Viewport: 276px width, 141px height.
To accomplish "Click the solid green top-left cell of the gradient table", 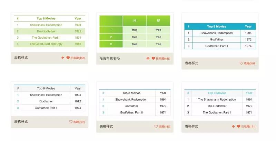I will 111,21.
